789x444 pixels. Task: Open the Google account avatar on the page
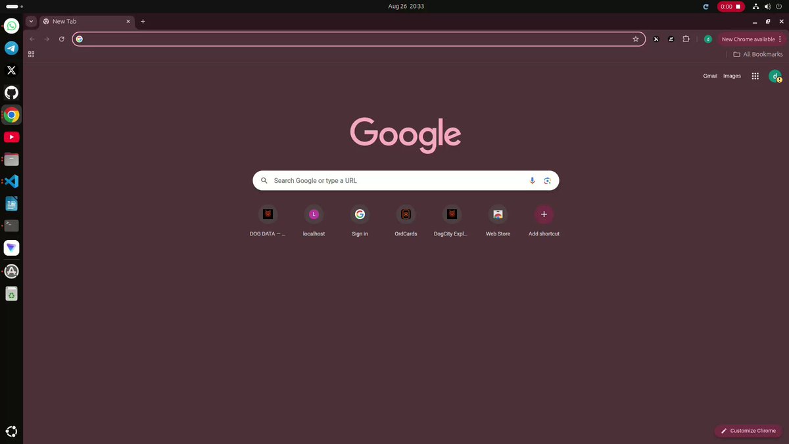775,76
